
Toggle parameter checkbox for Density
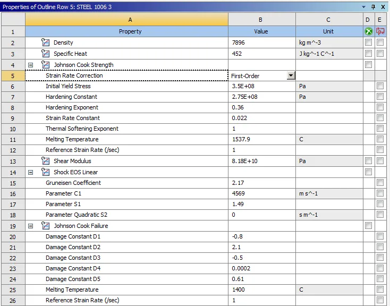pos(380,42)
